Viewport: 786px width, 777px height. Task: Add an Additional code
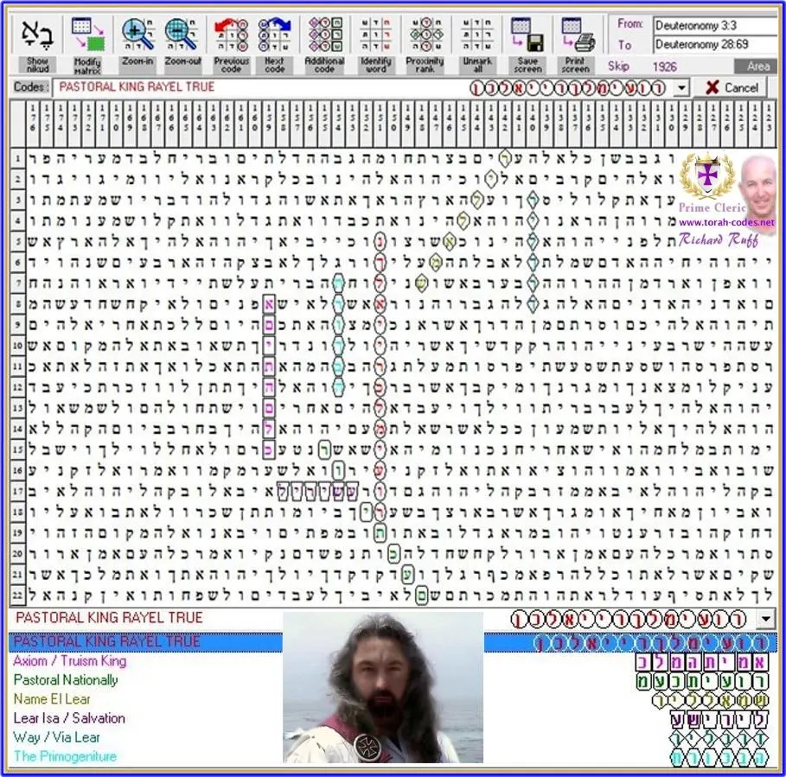click(x=324, y=44)
